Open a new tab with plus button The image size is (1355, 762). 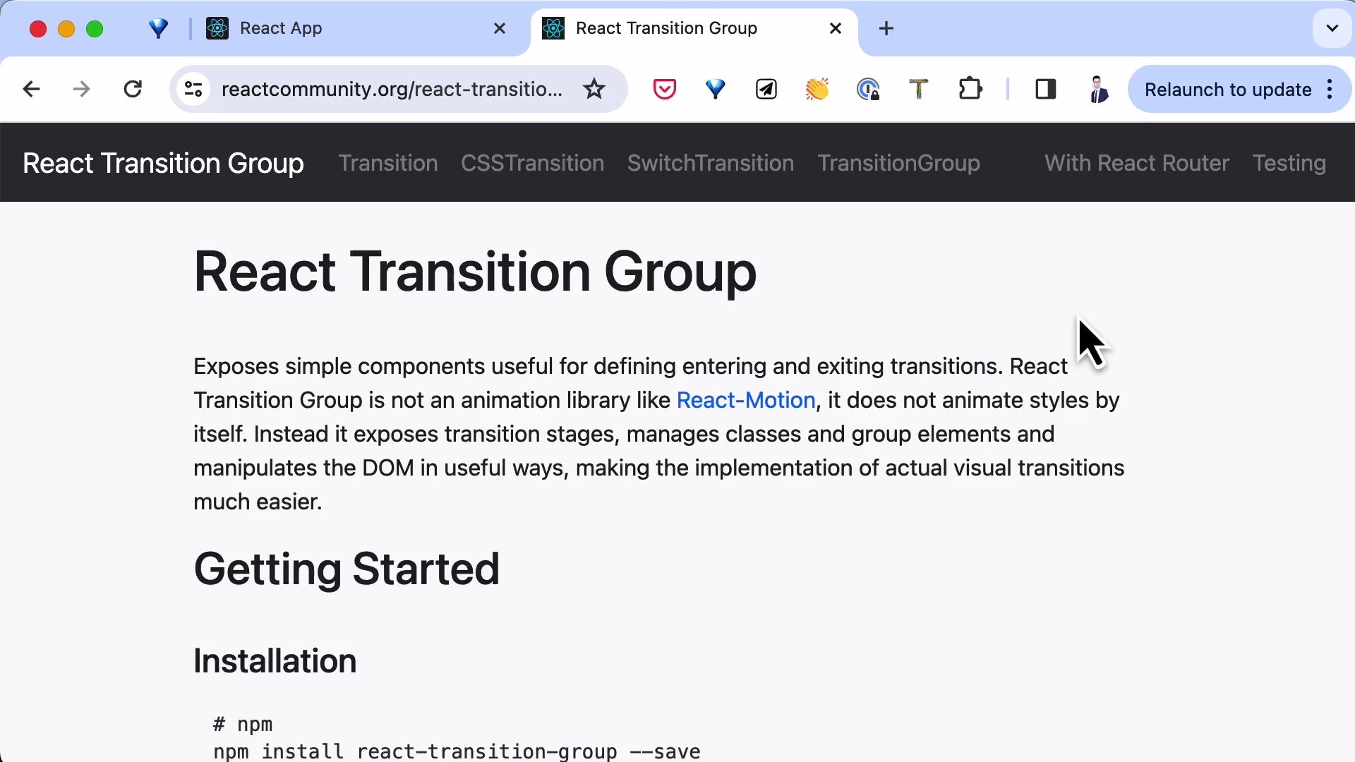click(886, 28)
